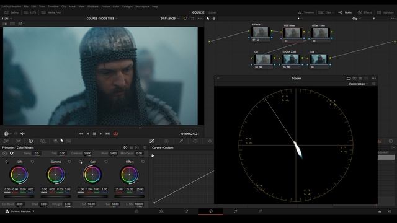Switch to Primaries Wheels mode
Viewport: 397px width, 223px height.
coord(125,147)
